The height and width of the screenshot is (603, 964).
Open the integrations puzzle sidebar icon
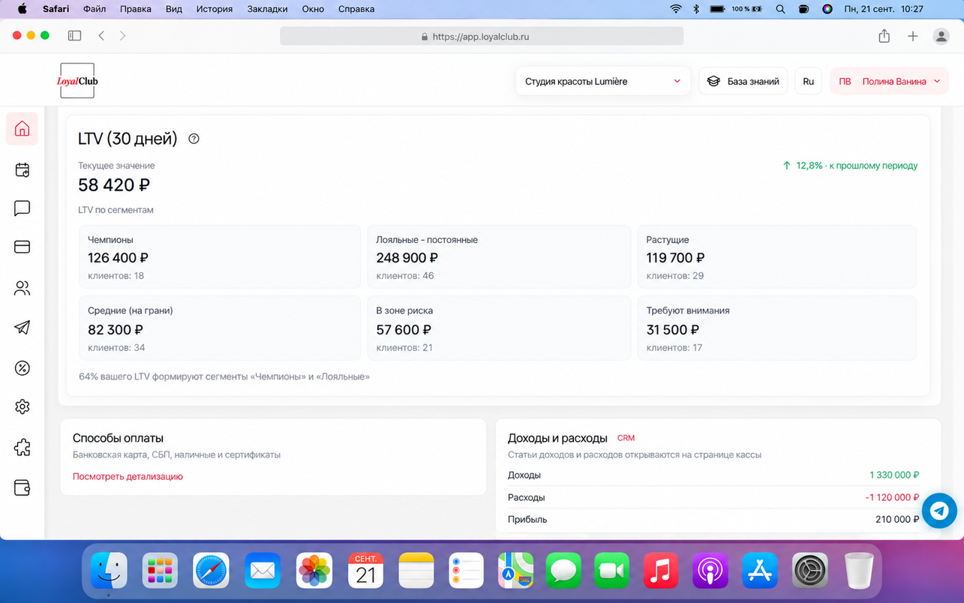coord(23,448)
